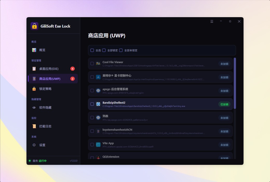Click the 概览 chart icon in sidebar
The height and width of the screenshot is (182, 270).
coord(34,50)
